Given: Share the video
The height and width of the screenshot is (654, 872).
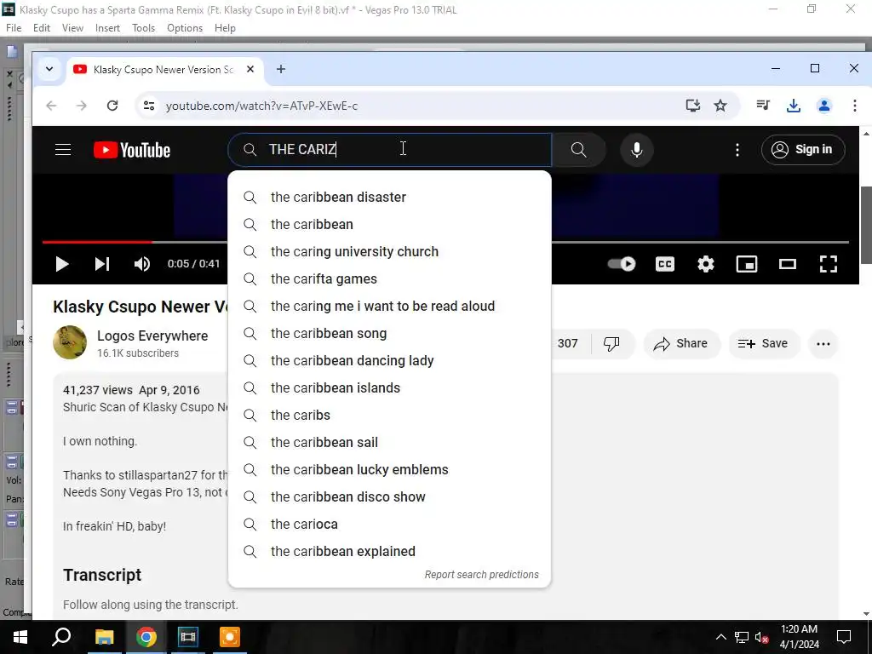Looking at the screenshot, I should pyautogui.click(x=681, y=344).
